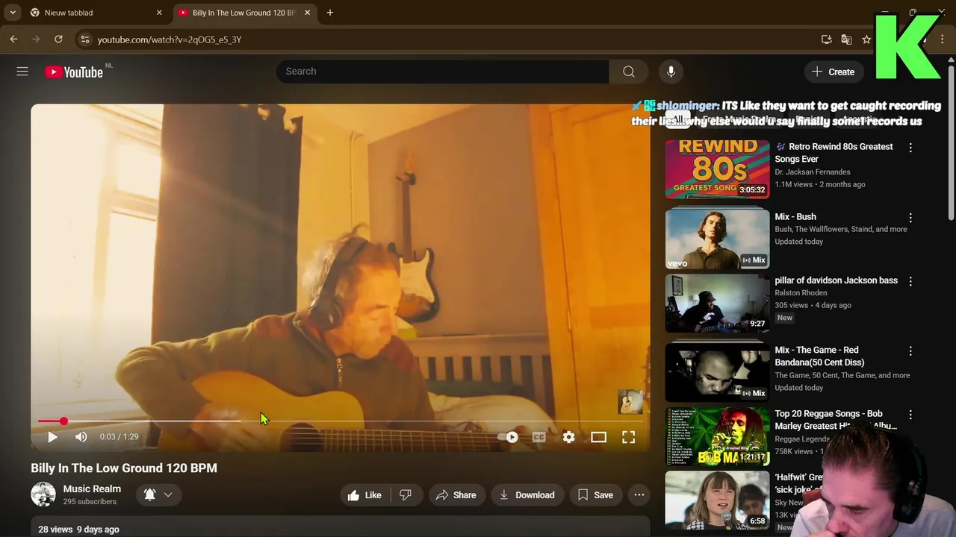Click the search magnifier button
The width and height of the screenshot is (956, 537).
pyautogui.click(x=629, y=72)
